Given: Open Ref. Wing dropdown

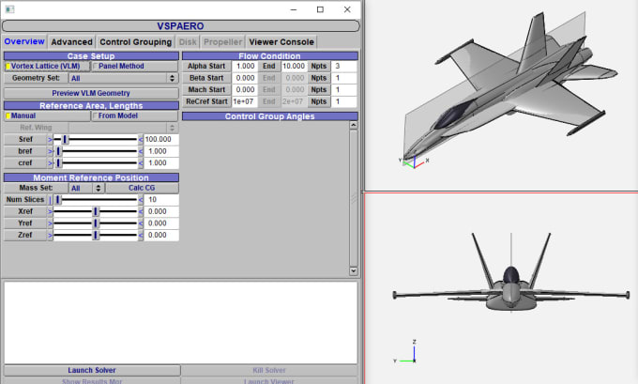Looking at the screenshot, I should tap(124, 128).
